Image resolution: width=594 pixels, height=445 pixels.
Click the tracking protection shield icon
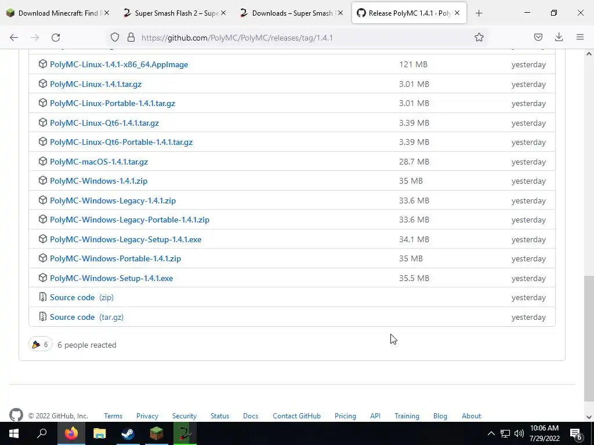point(115,37)
